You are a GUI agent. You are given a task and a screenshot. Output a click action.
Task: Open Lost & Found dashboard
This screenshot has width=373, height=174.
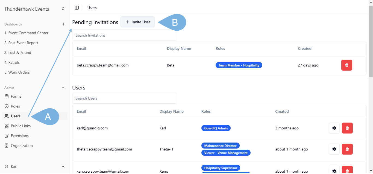[x=18, y=53]
